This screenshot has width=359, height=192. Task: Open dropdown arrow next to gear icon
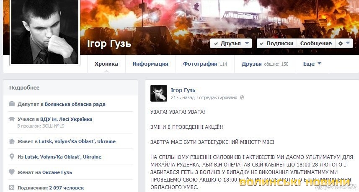pos(348,43)
